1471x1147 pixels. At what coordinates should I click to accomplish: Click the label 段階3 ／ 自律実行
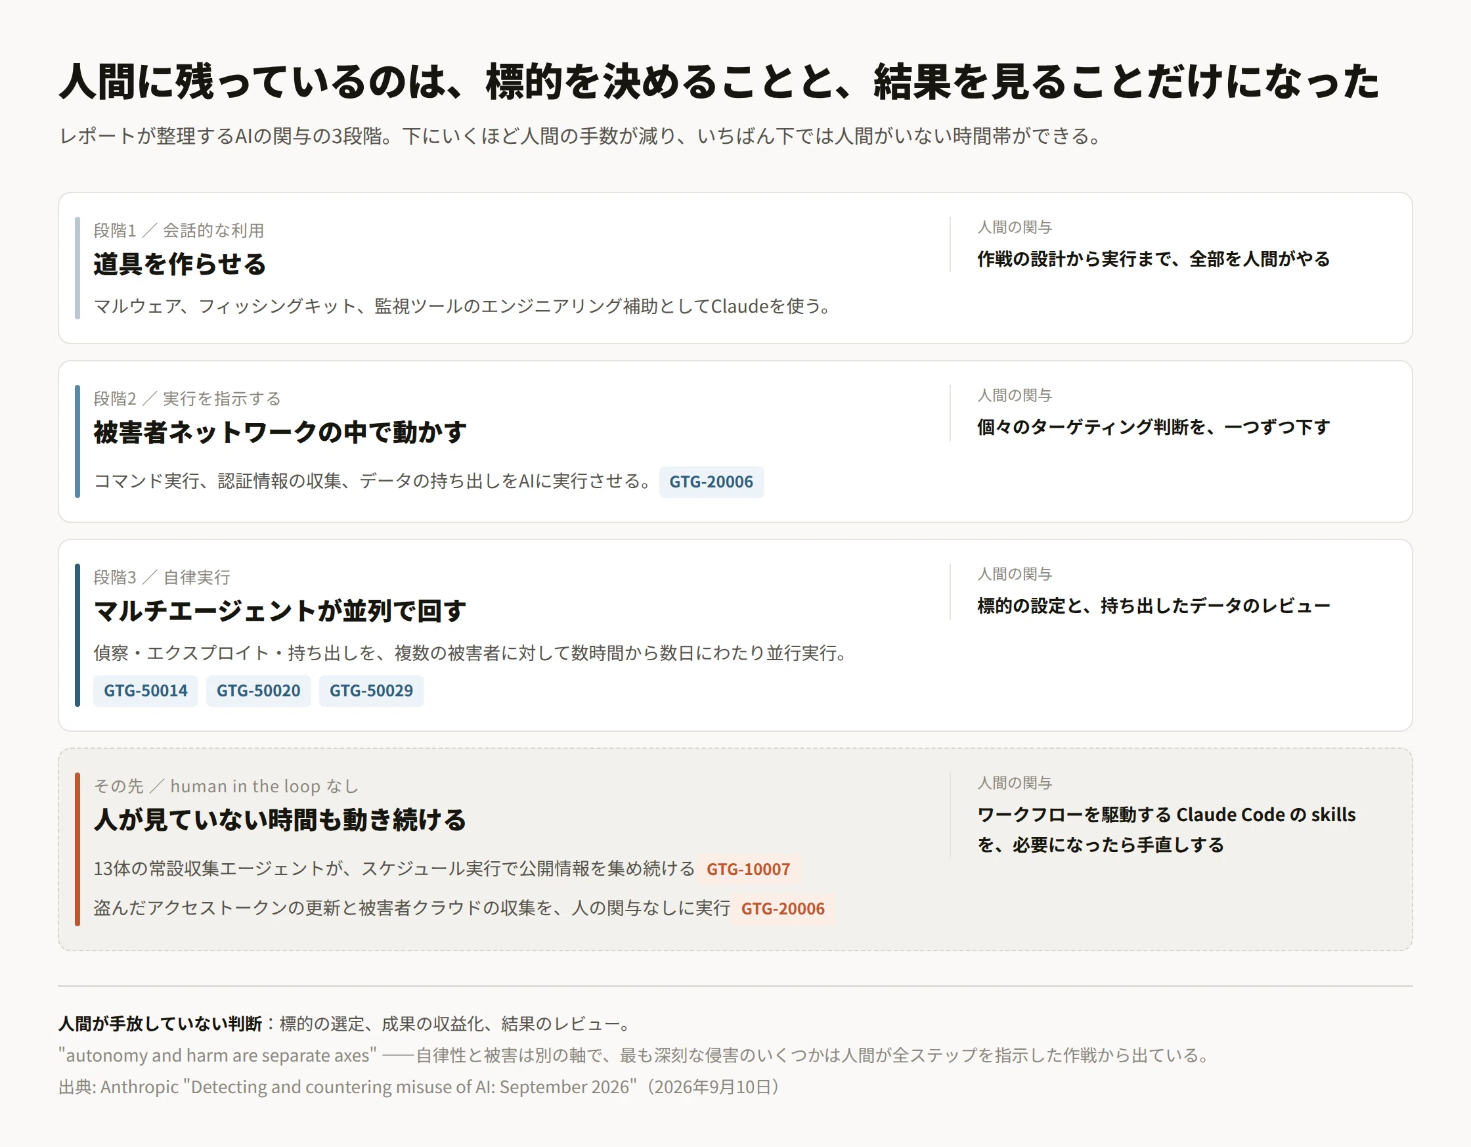pyautogui.click(x=162, y=577)
